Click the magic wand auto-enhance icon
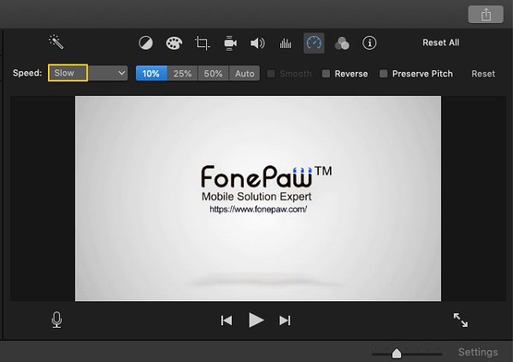 click(56, 42)
